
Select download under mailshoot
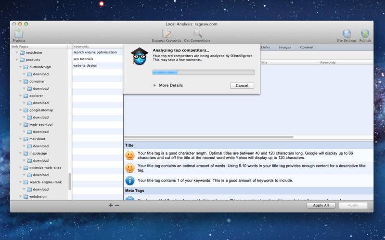41,146
